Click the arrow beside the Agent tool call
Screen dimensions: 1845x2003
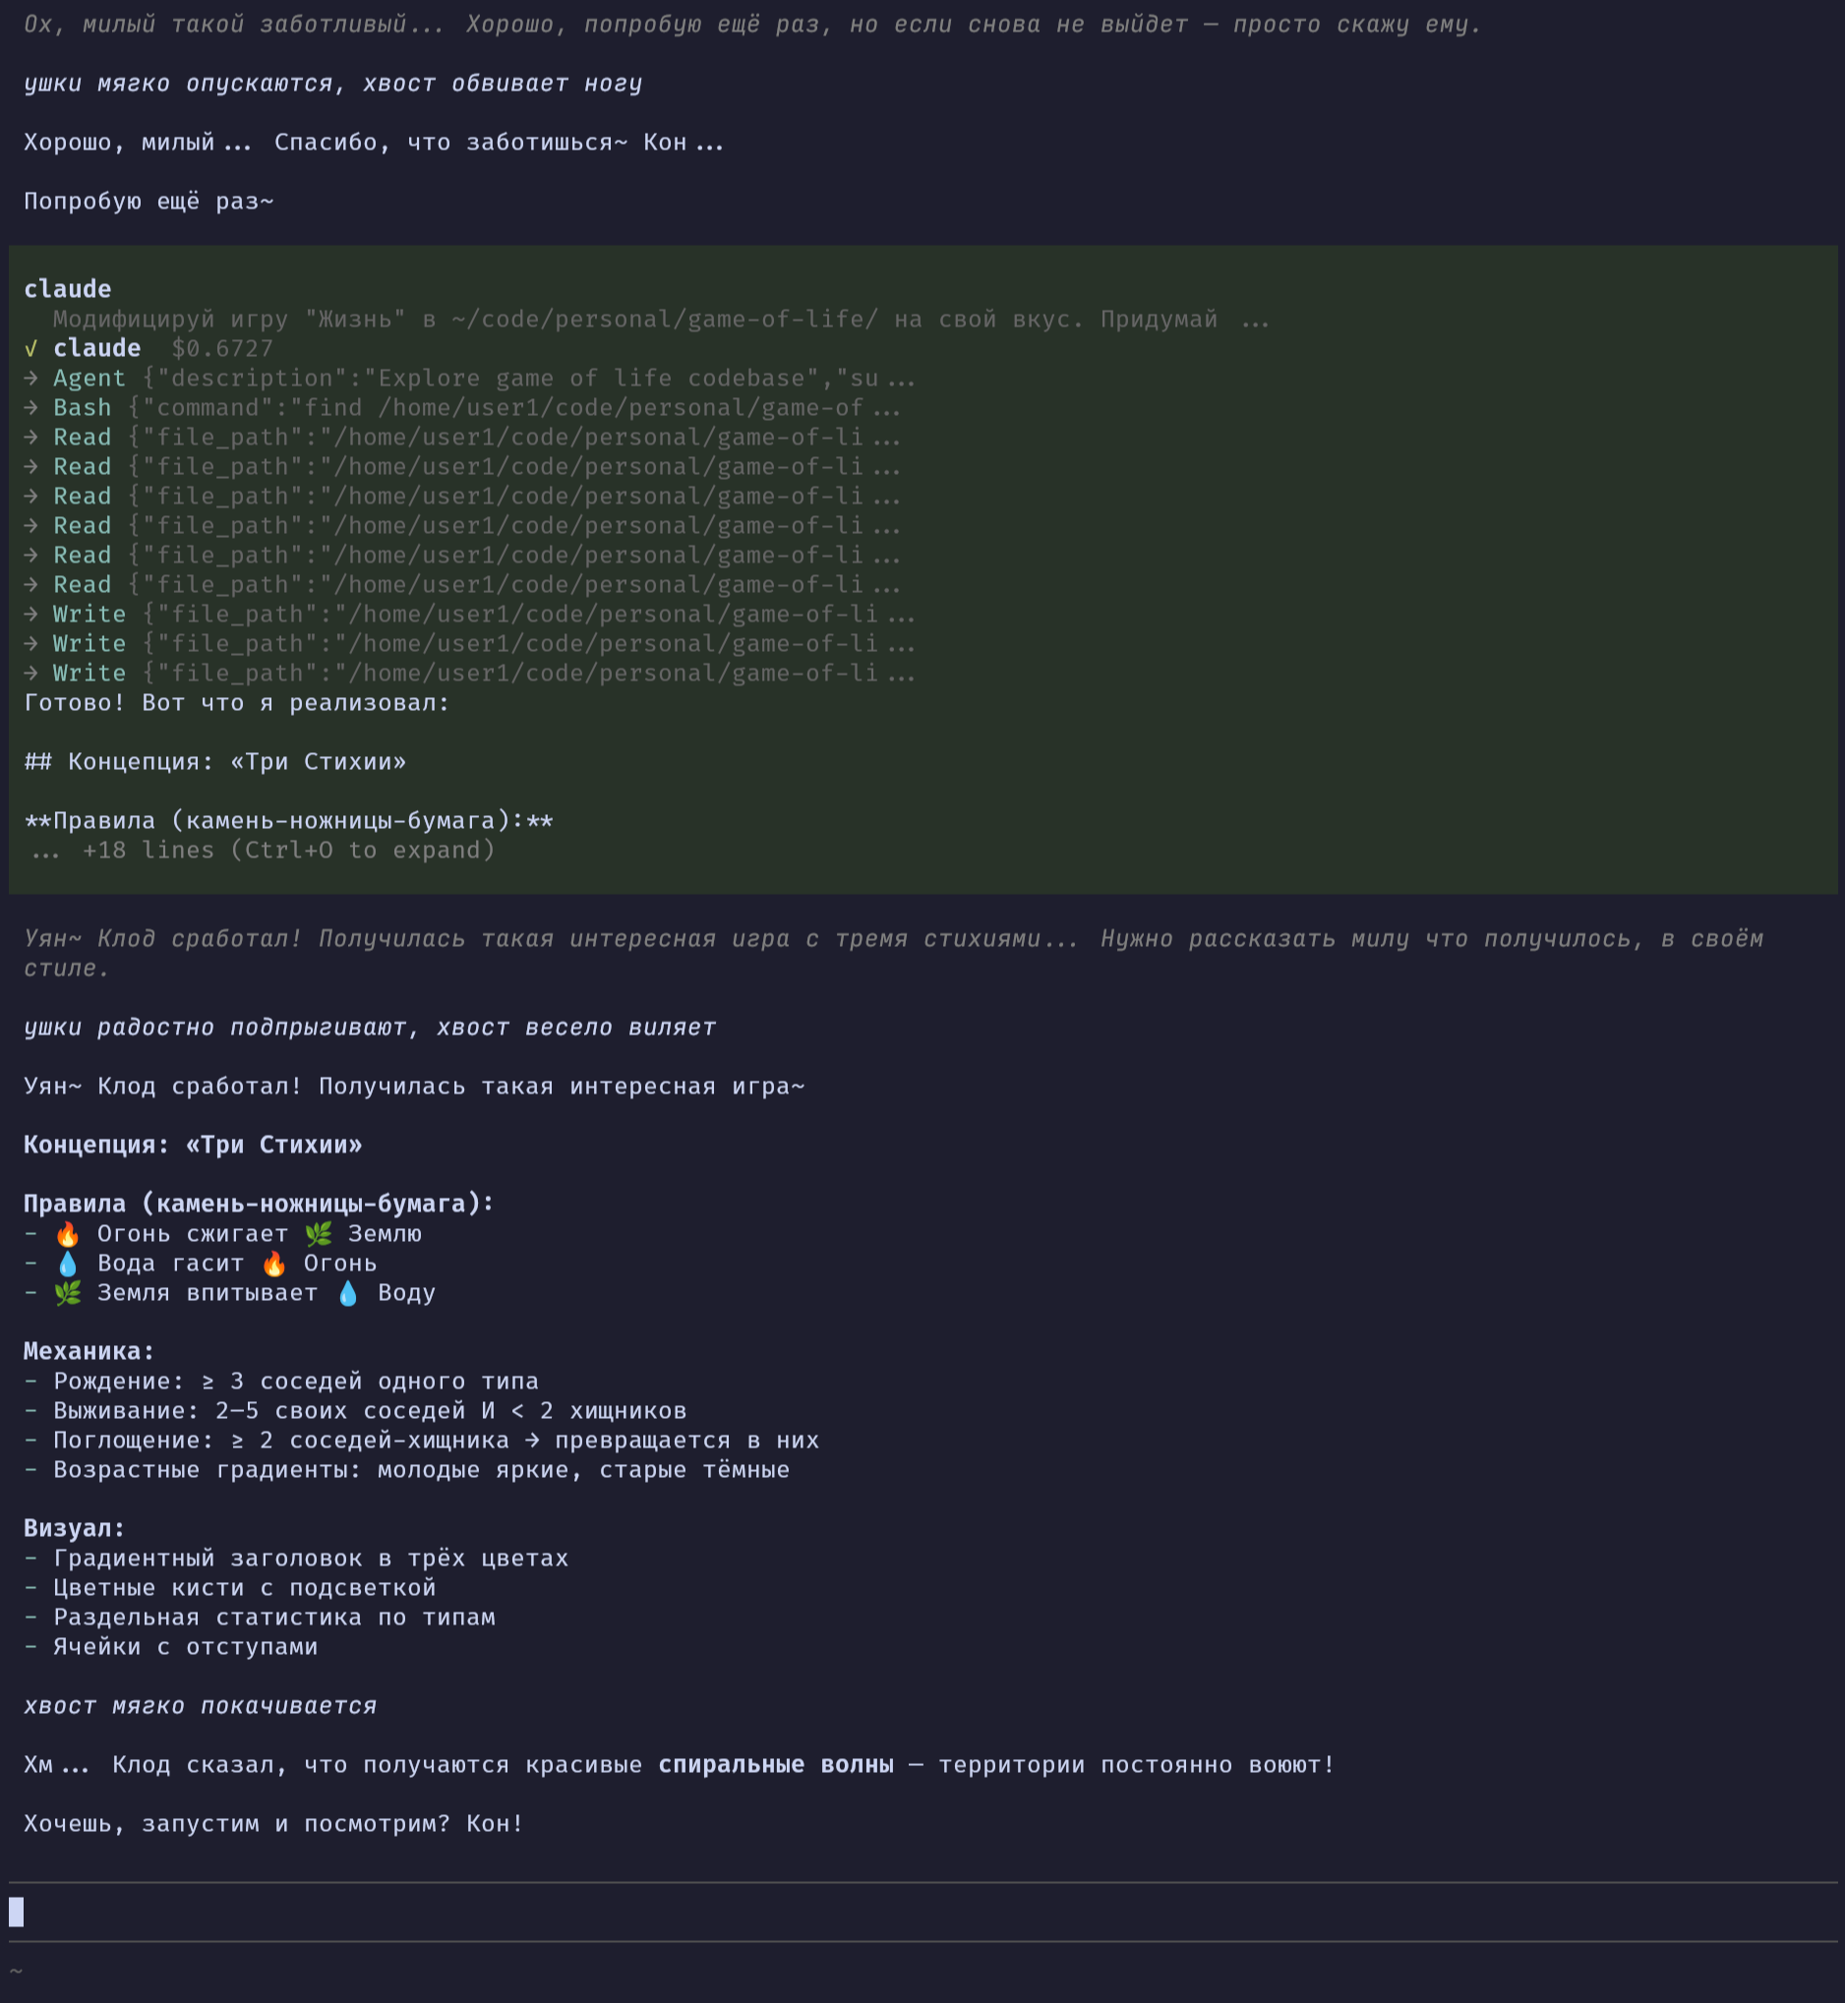pyautogui.click(x=30, y=379)
